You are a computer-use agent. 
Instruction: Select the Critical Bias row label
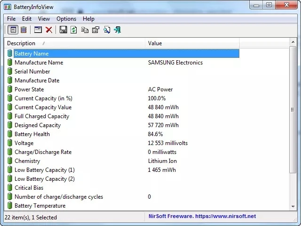29,188
